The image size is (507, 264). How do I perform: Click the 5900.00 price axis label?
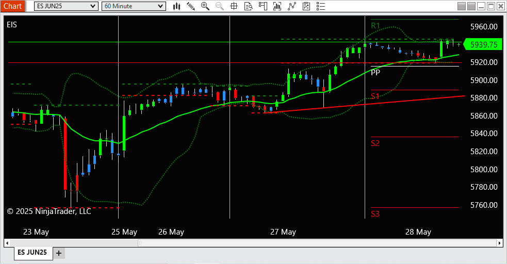(x=484, y=80)
